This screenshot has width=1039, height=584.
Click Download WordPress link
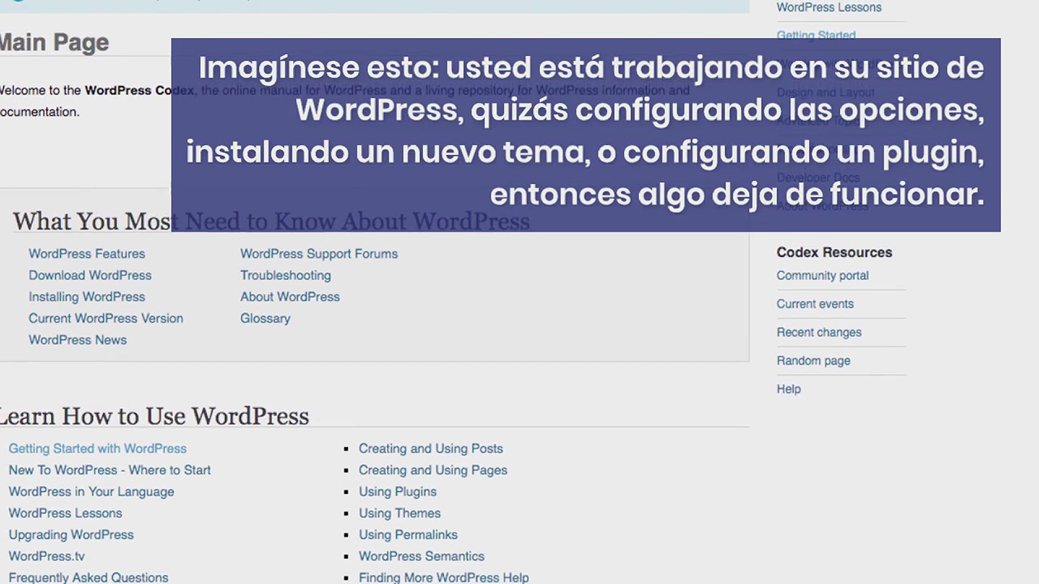click(90, 275)
